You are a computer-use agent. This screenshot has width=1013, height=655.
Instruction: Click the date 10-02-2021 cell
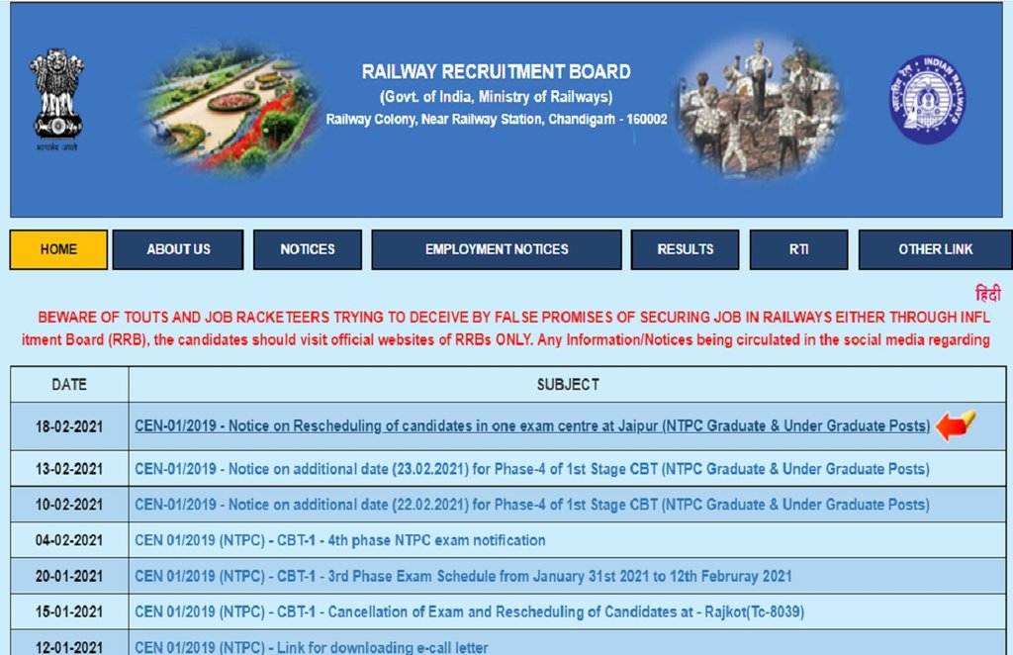[x=69, y=505]
